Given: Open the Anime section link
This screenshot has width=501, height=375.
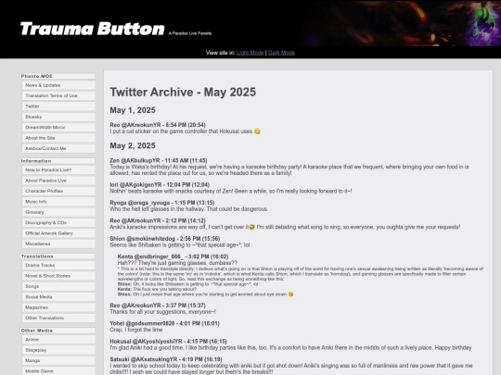Looking at the screenshot, I should pyautogui.click(x=58, y=340).
